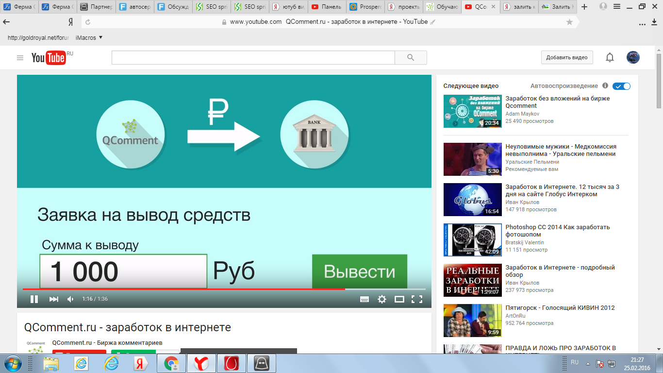Open Неуловимые мужики - Медкомиссия video link

tap(561, 150)
